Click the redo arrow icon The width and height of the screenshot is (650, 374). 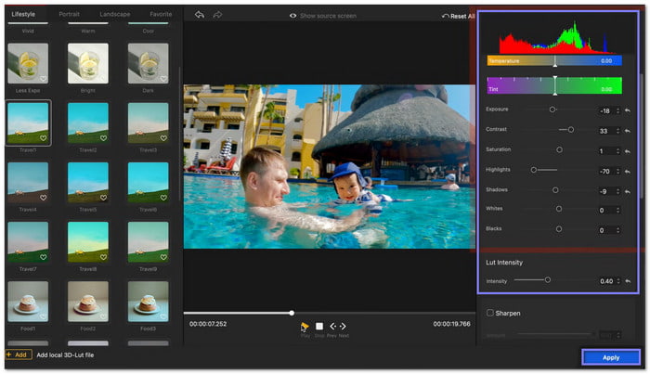[217, 15]
